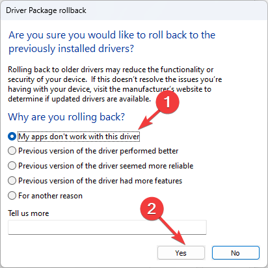The height and width of the screenshot is (268, 268).
Task: Click the rolling back warning paragraph
Action: [115, 84]
